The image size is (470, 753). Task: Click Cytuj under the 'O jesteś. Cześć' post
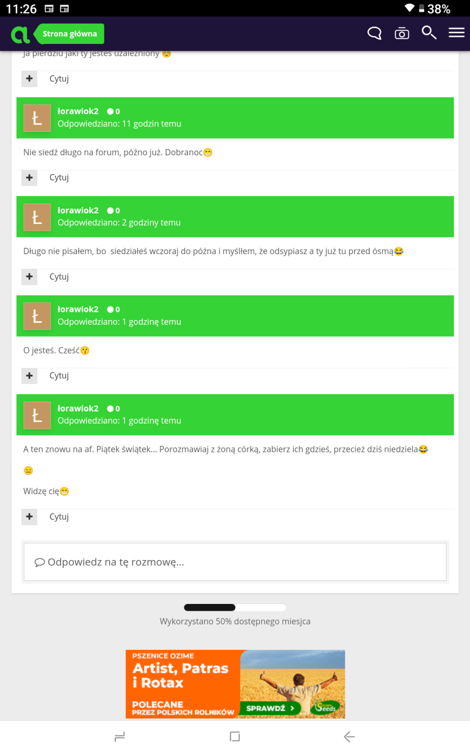tap(59, 375)
